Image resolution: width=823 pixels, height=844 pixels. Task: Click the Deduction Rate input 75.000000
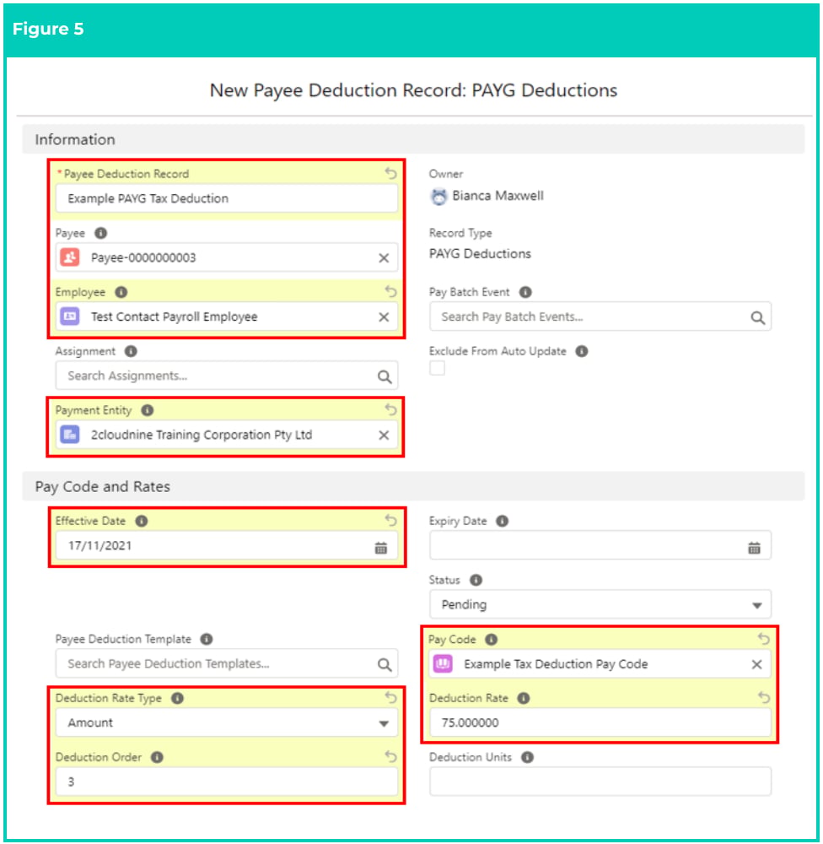[x=600, y=722]
